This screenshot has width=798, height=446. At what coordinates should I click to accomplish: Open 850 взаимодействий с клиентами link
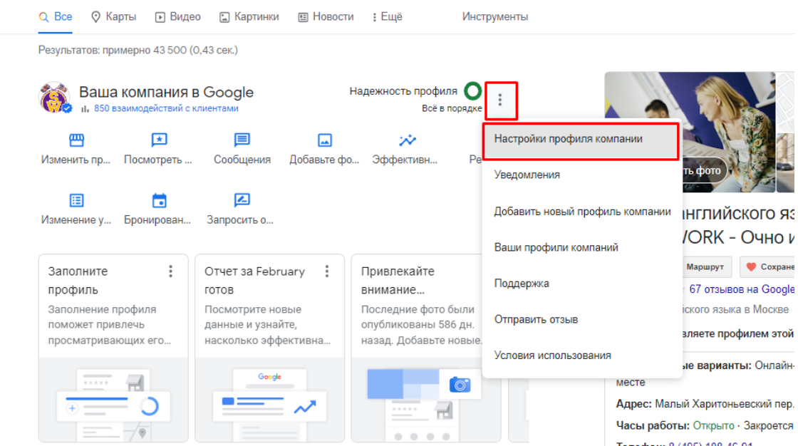click(166, 108)
